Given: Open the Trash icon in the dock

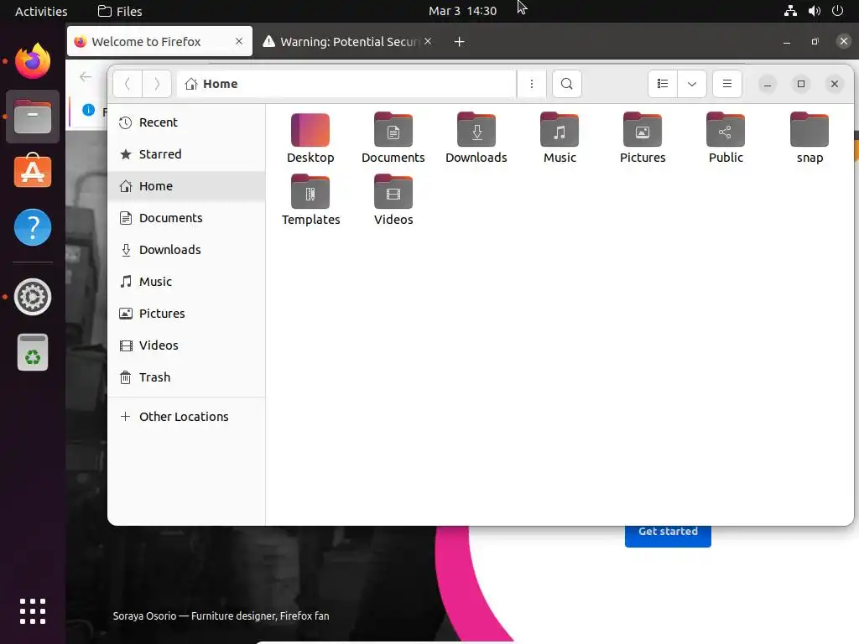Looking at the screenshot, I should click(x=33, y=353).
